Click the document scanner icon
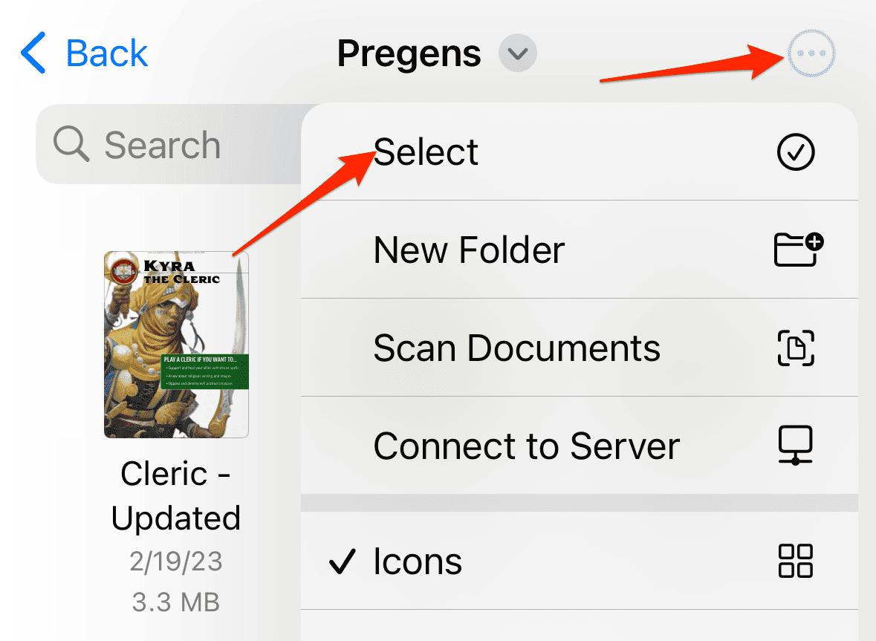876x641 pixels. (796, 348)
